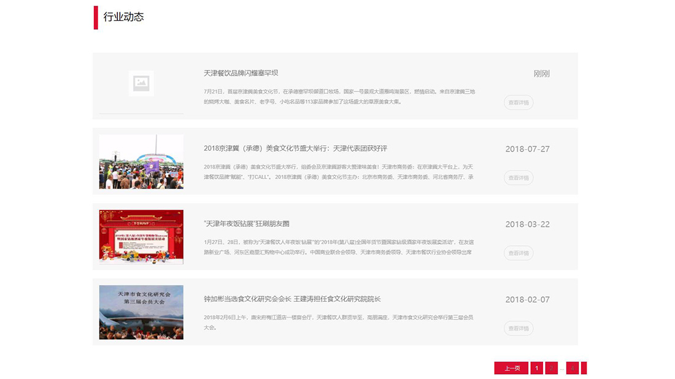This screenshot has width=675, height=379.
Task: Click 查看详情 for the 2018-02-07 article
Action: (x=519, y=328)
